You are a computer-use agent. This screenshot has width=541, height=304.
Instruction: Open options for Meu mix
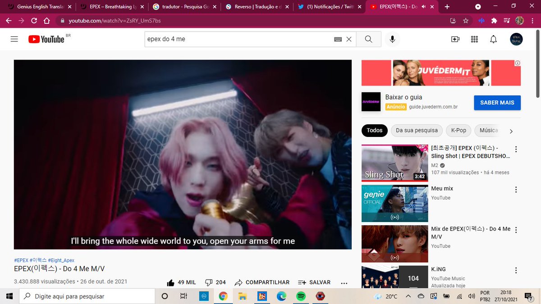point(516,190)
